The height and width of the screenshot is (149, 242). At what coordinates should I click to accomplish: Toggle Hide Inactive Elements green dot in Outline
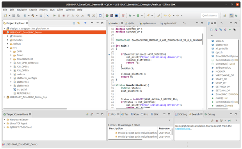click(x=230, y=30)
